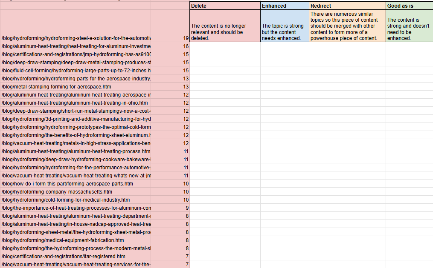433x268 pixels.
Task: Select the blue "topic is strong" description cell
Action: click(285, 26)
